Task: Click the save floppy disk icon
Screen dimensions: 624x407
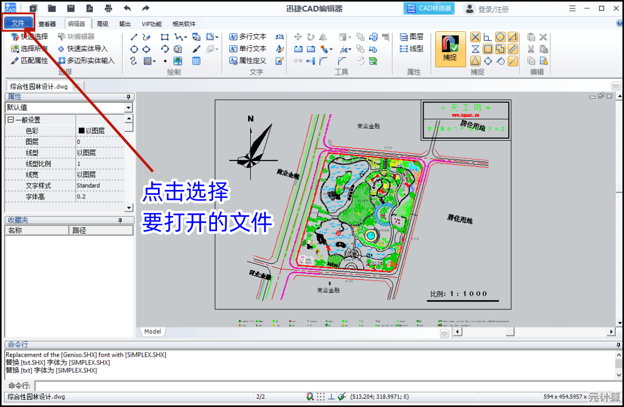Action: click(x=71, y=8)
